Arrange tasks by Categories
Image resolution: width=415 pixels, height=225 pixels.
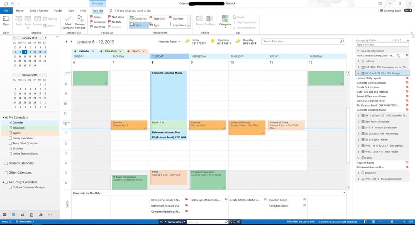tap(138, 19)
